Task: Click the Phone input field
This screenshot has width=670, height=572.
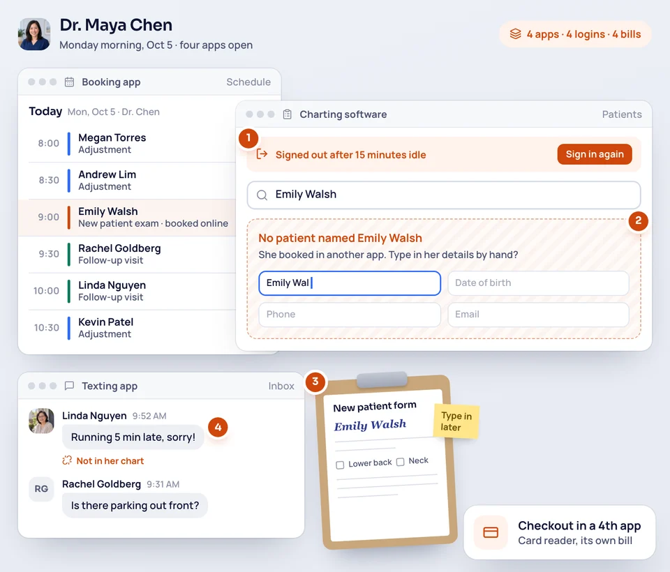Action: click(x=350, y=315)
